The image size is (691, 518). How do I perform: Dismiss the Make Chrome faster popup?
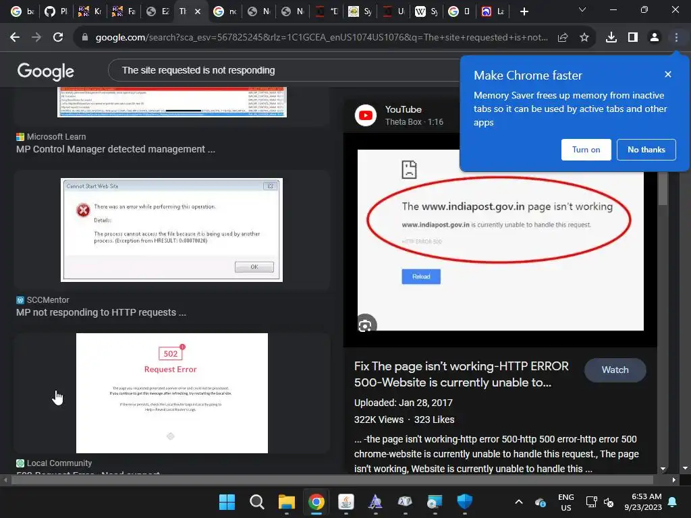pyautogui.click(x=667, y=74)
